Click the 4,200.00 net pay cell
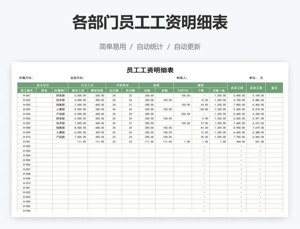Screen dimensions: 300x229 pyautogui.click(x=256, y=114)
